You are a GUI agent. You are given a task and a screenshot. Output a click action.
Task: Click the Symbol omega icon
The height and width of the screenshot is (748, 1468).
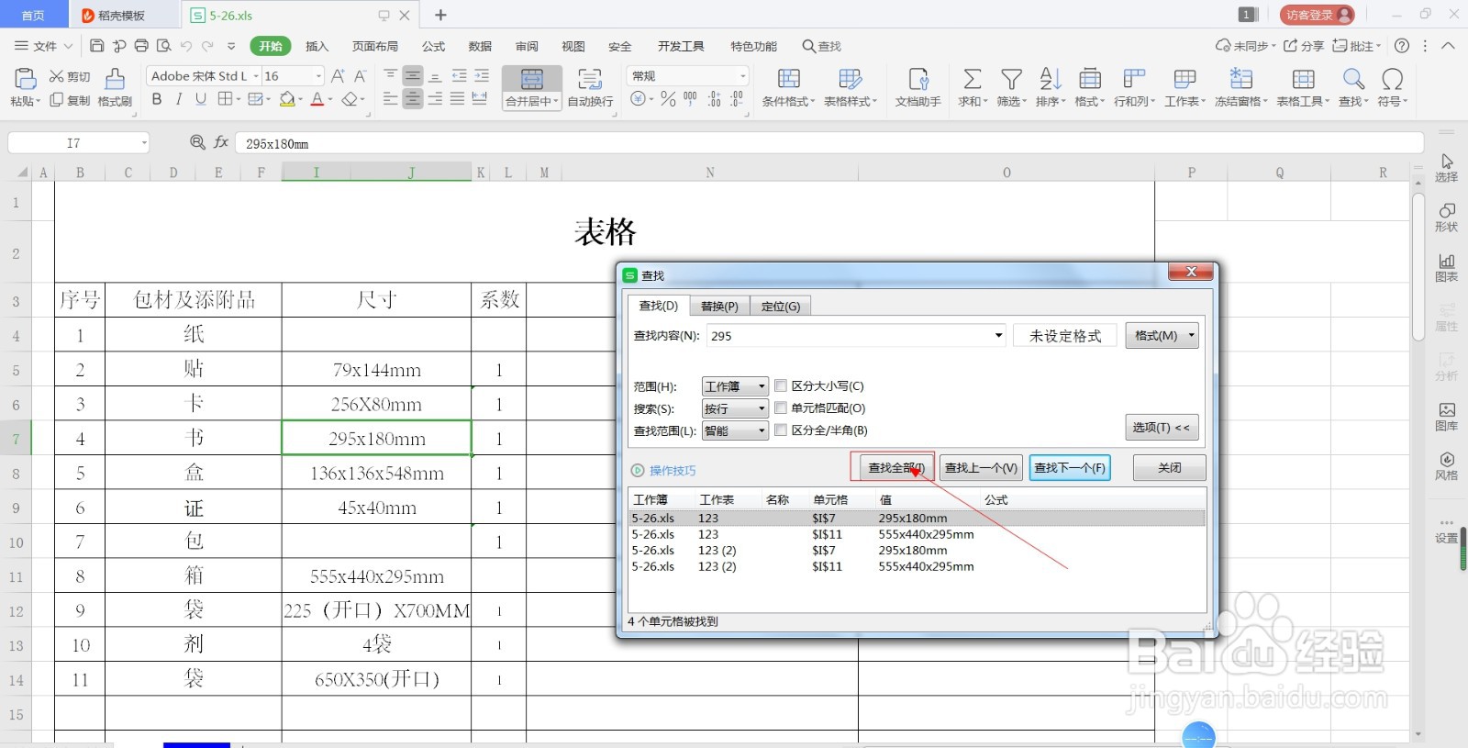point(1392,79)
